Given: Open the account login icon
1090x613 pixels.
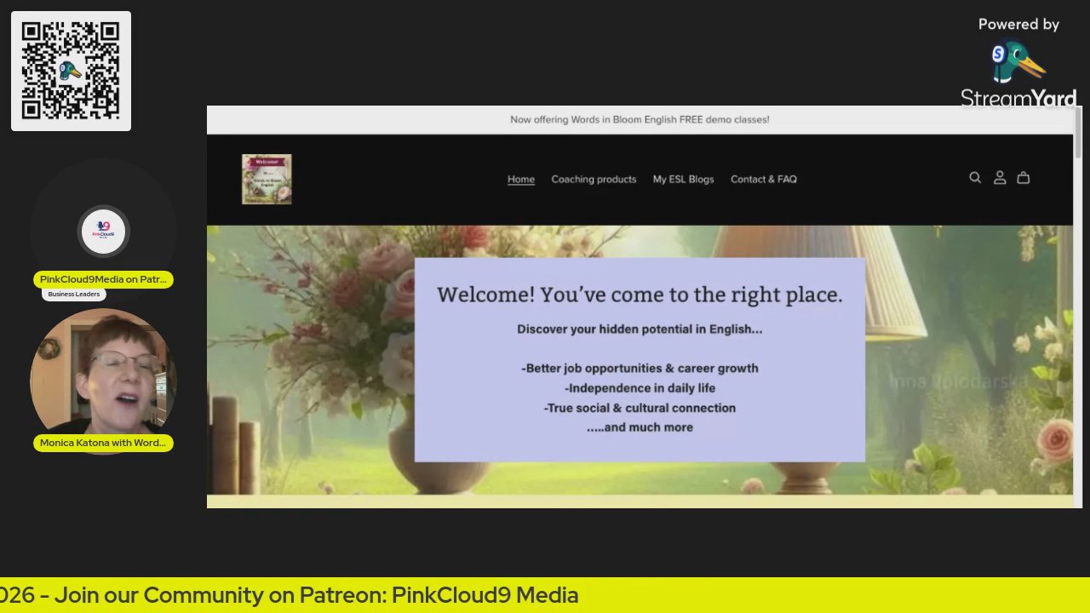Looking at the screenshot, I should coord(1000,178).
